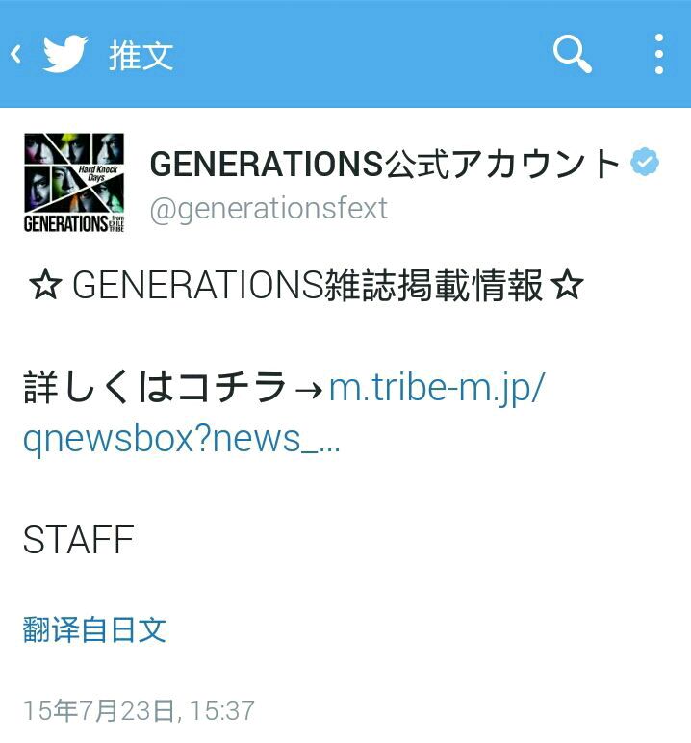Open the search magnifier icon

[x=572, y=54]
